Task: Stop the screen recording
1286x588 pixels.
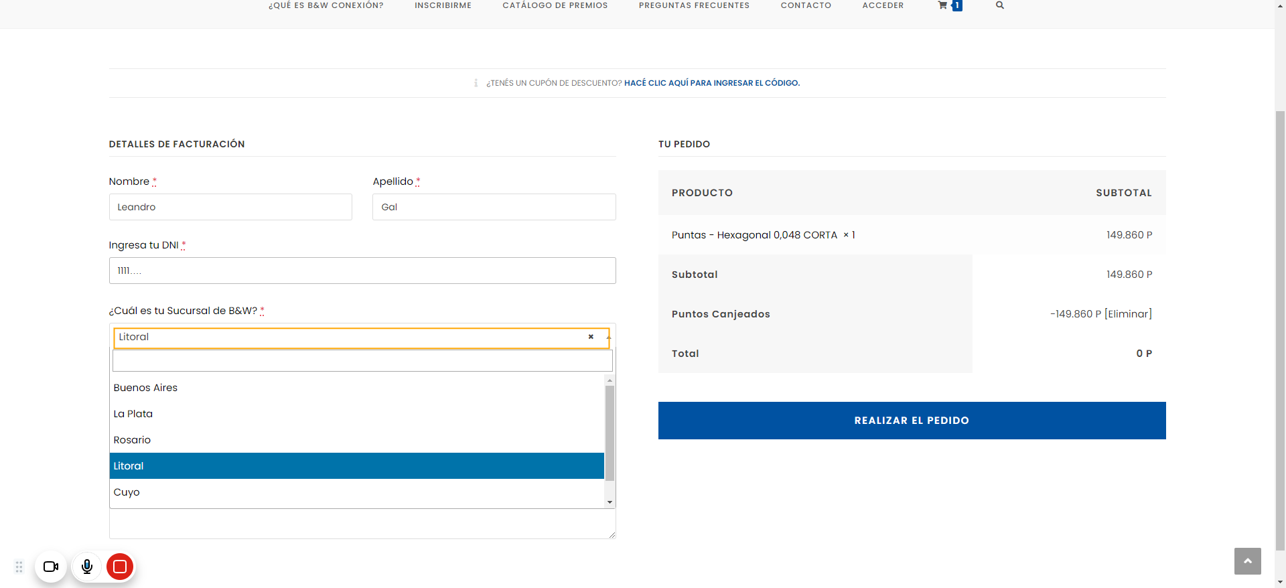Action: [x=120, y=567]
